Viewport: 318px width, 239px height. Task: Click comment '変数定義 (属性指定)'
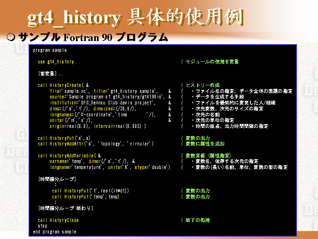point(208,156)
